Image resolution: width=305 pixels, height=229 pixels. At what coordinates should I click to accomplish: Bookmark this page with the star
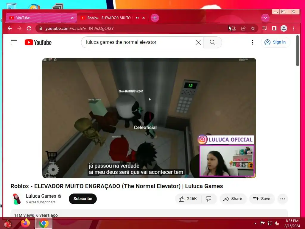coord(253,28)
